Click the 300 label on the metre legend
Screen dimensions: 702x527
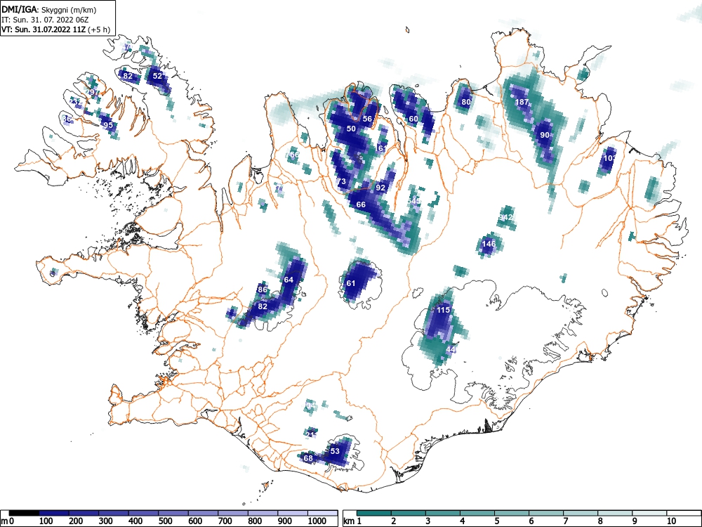tap(106, 521)
